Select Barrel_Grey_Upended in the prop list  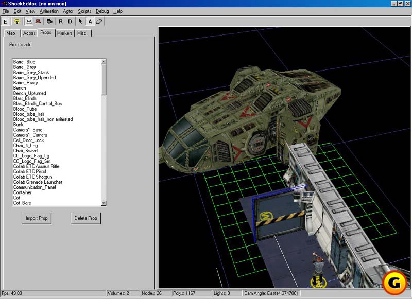pos(35,78)
